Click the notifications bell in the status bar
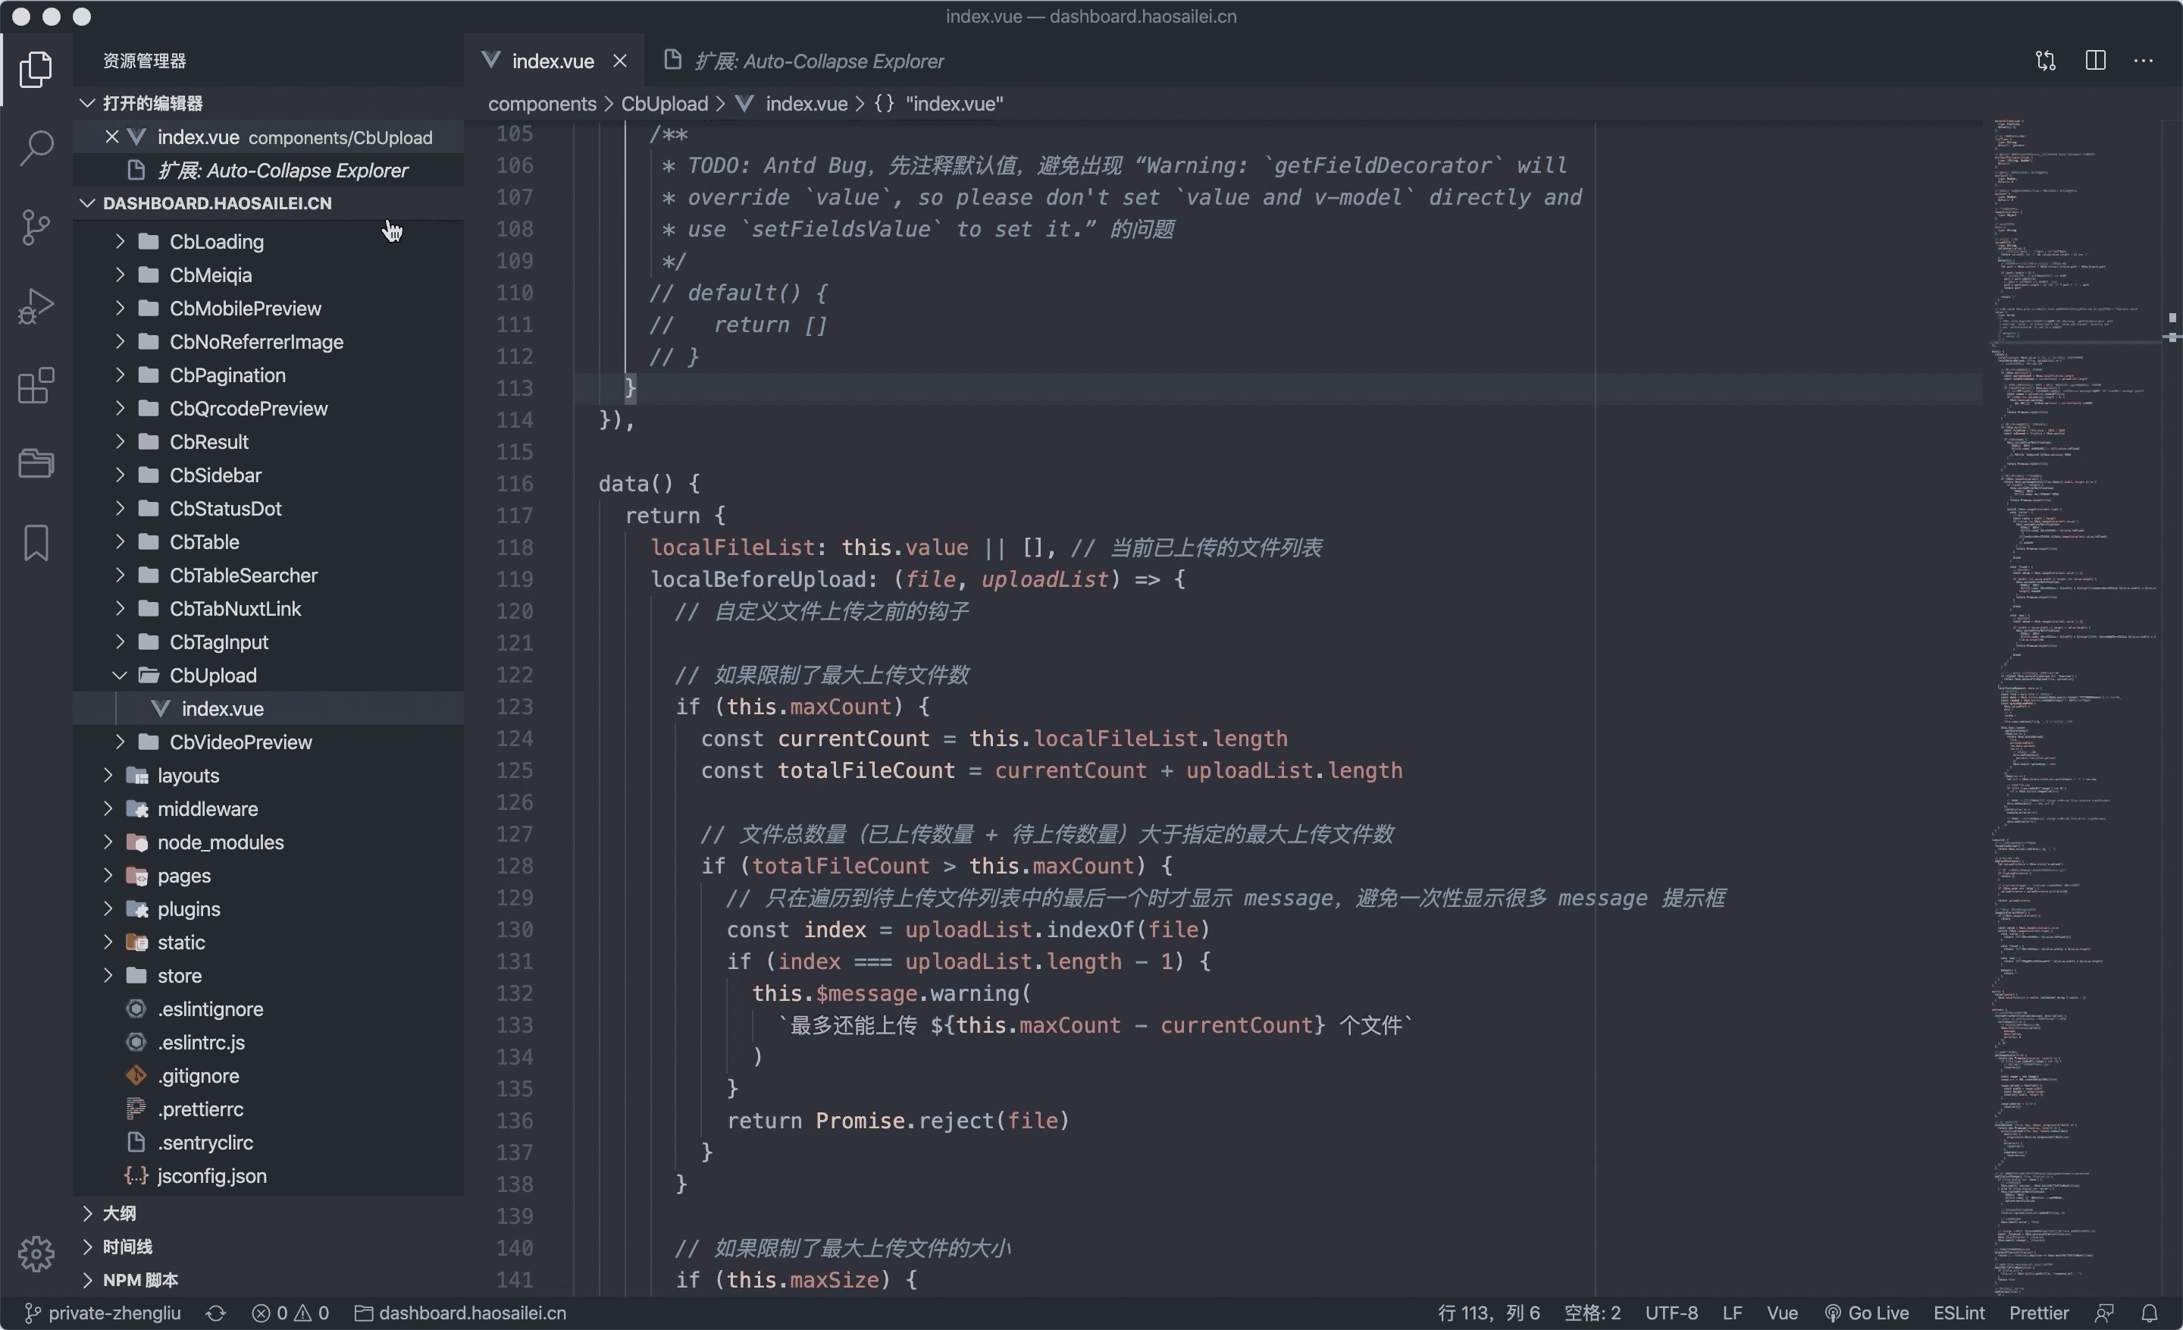Viewport: 2183px width, 1330px height. [x=2148, y=1313]
